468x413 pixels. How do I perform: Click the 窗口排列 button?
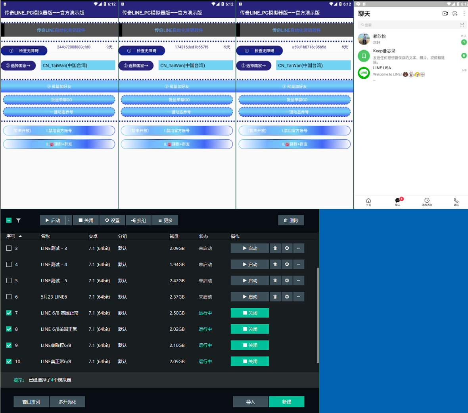coord(31,402)
